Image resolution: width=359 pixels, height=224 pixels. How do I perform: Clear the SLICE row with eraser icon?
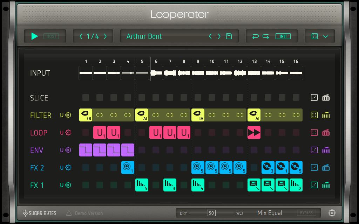(x=326, y=98)
